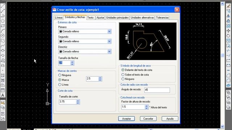Select the Copy tool in the right toolbar
The height and width of the screenshot is (130, 232).
click(x=228, y=11)
